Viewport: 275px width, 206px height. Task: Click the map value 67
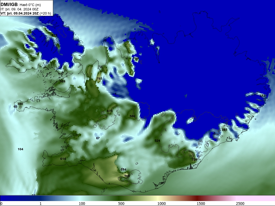coord(98,138)
